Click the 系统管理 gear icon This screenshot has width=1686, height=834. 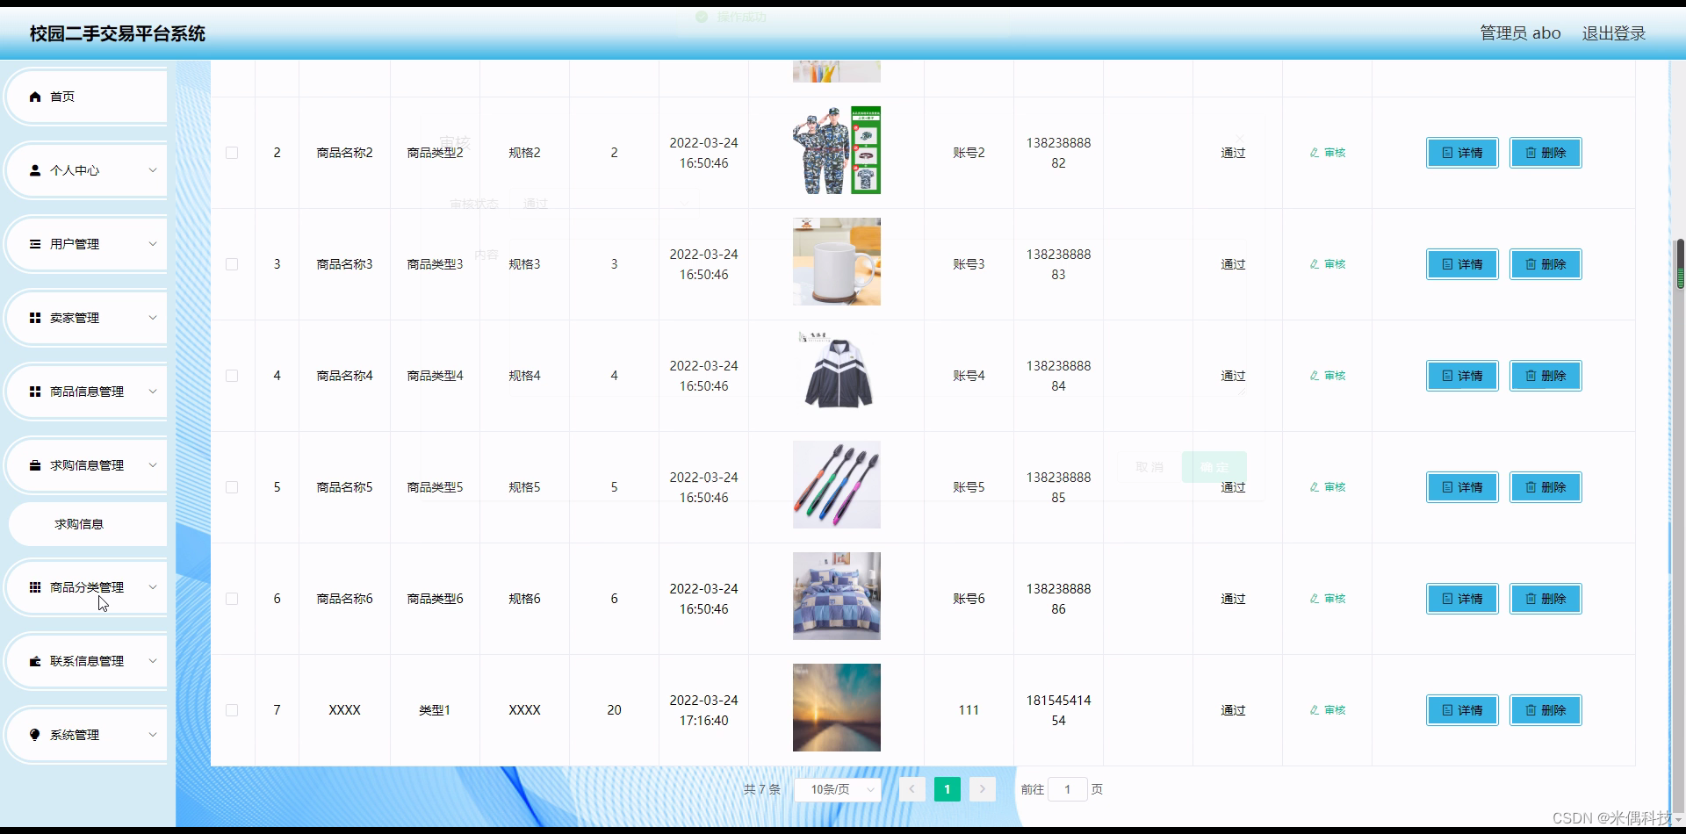[35, 735]
